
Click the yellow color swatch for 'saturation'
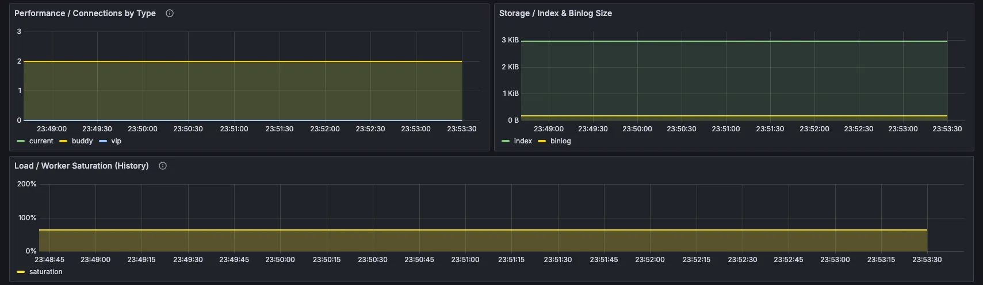[x=21, y=272]
